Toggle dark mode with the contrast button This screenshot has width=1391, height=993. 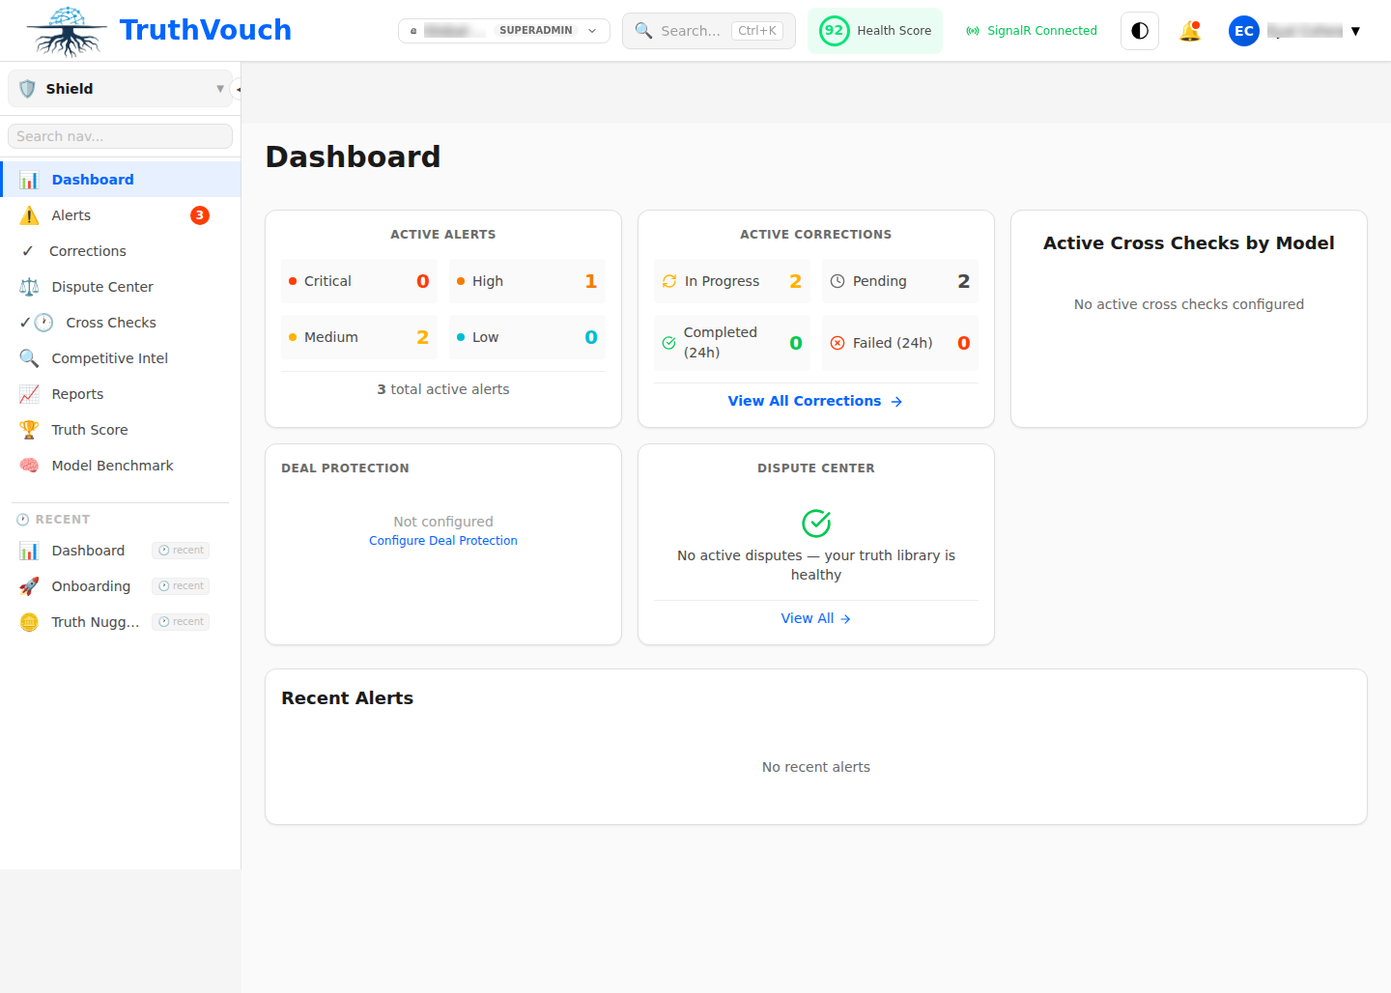1139,30
